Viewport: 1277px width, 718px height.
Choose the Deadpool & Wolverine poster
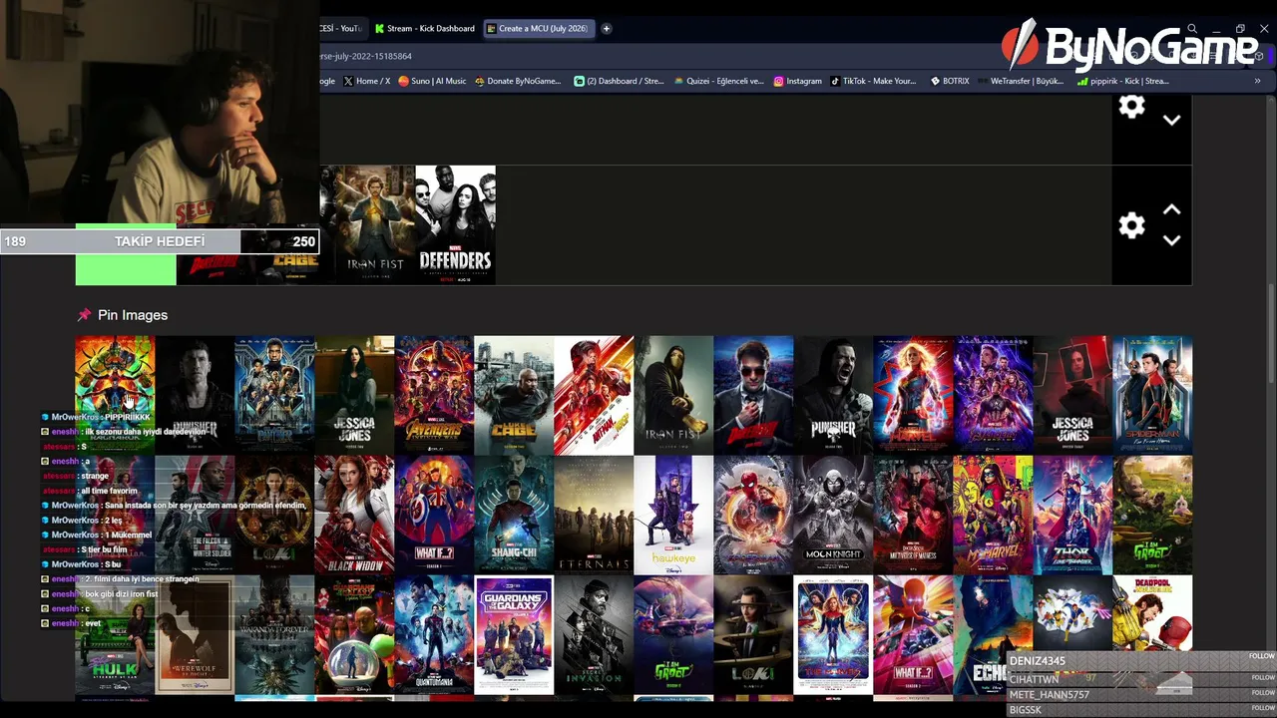(1152, 634)
